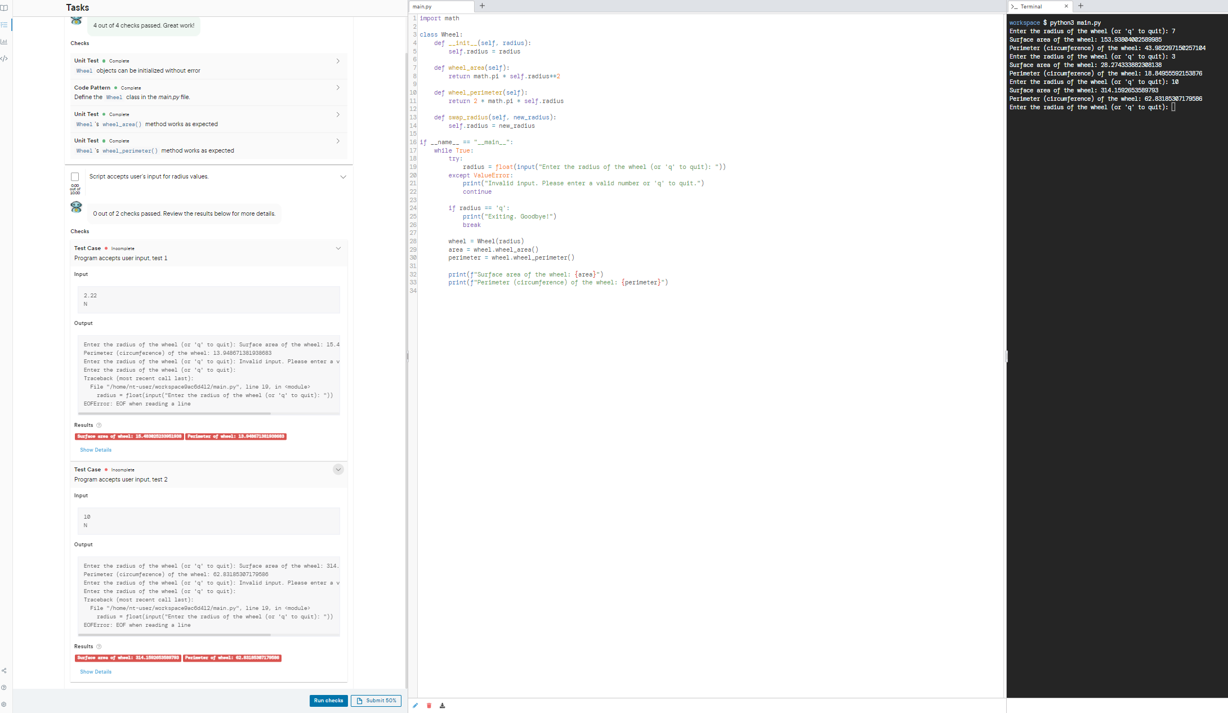Click the pencil rename file icon

[x=416, y=706]
